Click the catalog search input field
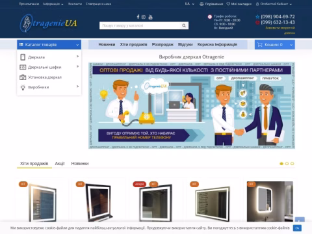312x234 pixels. 140,25
